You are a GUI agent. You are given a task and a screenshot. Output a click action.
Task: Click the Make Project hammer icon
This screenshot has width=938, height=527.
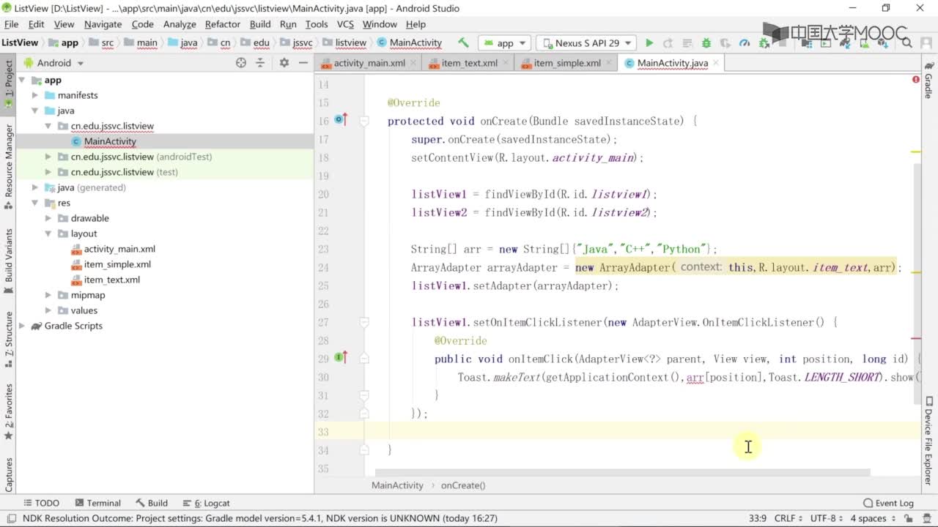[463, 42]
